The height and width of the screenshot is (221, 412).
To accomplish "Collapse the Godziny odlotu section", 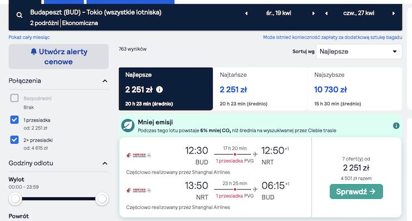I will [105, 163].
